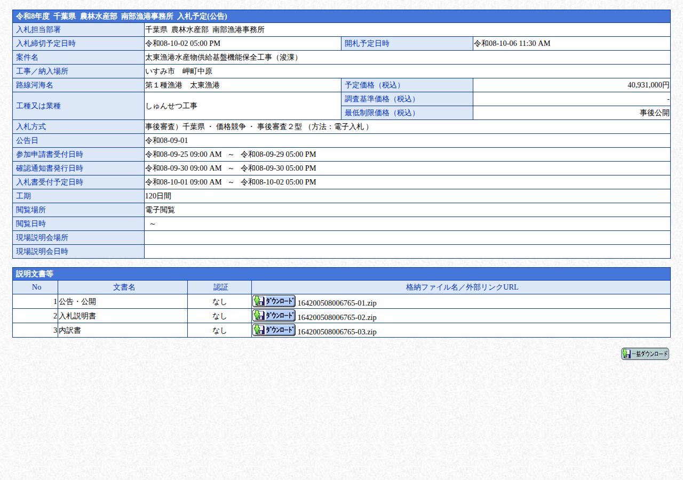Click the 参加申請書受付日時 label

coord(78,154)
